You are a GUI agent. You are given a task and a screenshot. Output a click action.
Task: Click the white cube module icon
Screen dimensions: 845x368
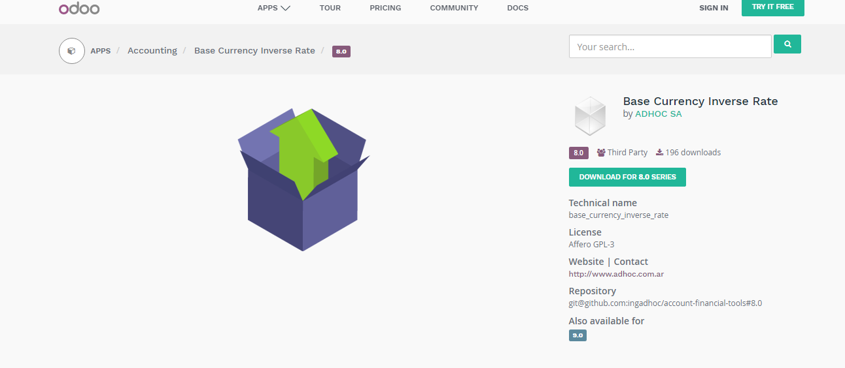click(590, 115)
